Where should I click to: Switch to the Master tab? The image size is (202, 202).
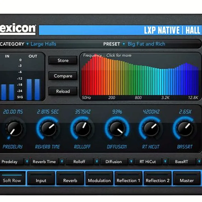tap(187, 178)
